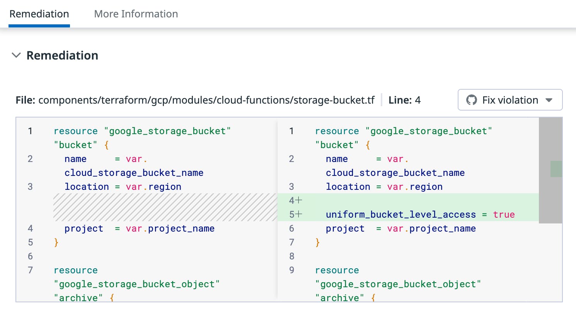Select the var.region value on line 3
The width and height of the screenshot is (576, 317).
(x=153, y=186)
